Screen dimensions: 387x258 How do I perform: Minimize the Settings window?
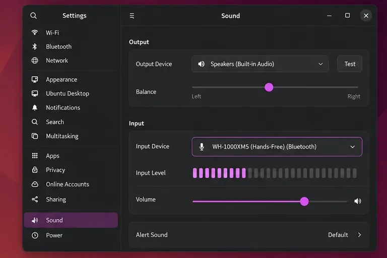click(x=329, y=16)
